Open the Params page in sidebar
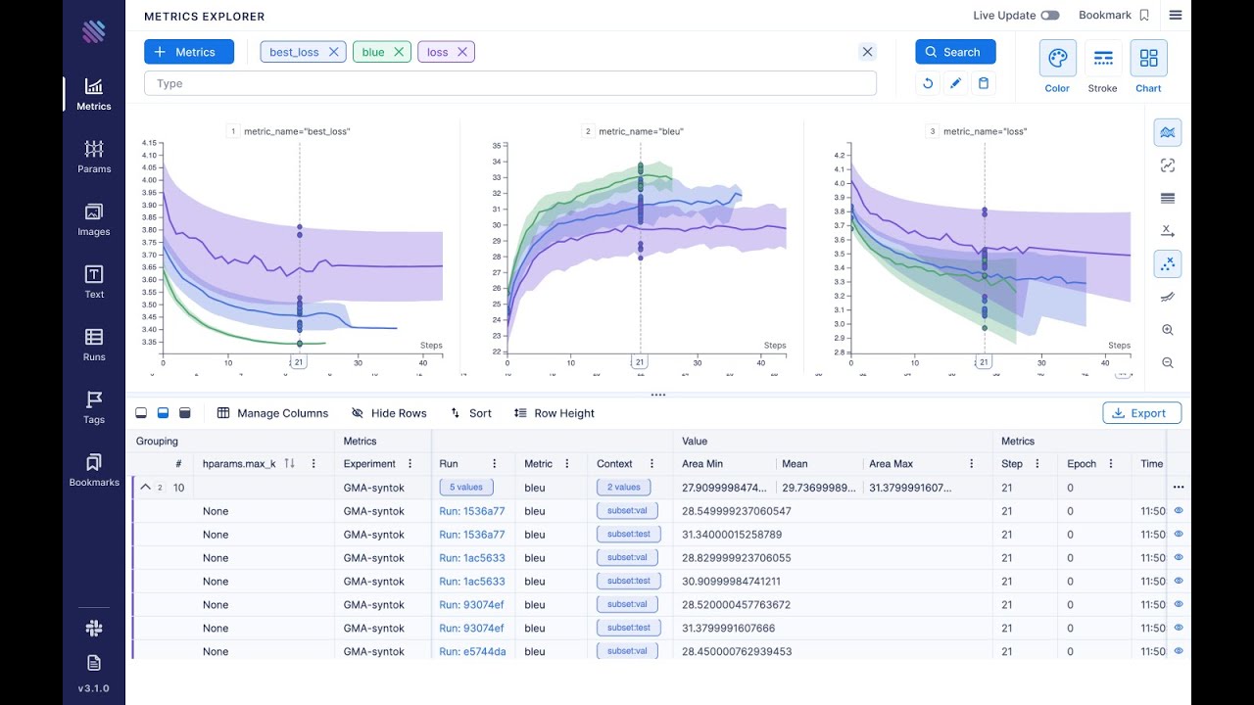This screenshot has height=705, width=1254. tap(94, 156)
